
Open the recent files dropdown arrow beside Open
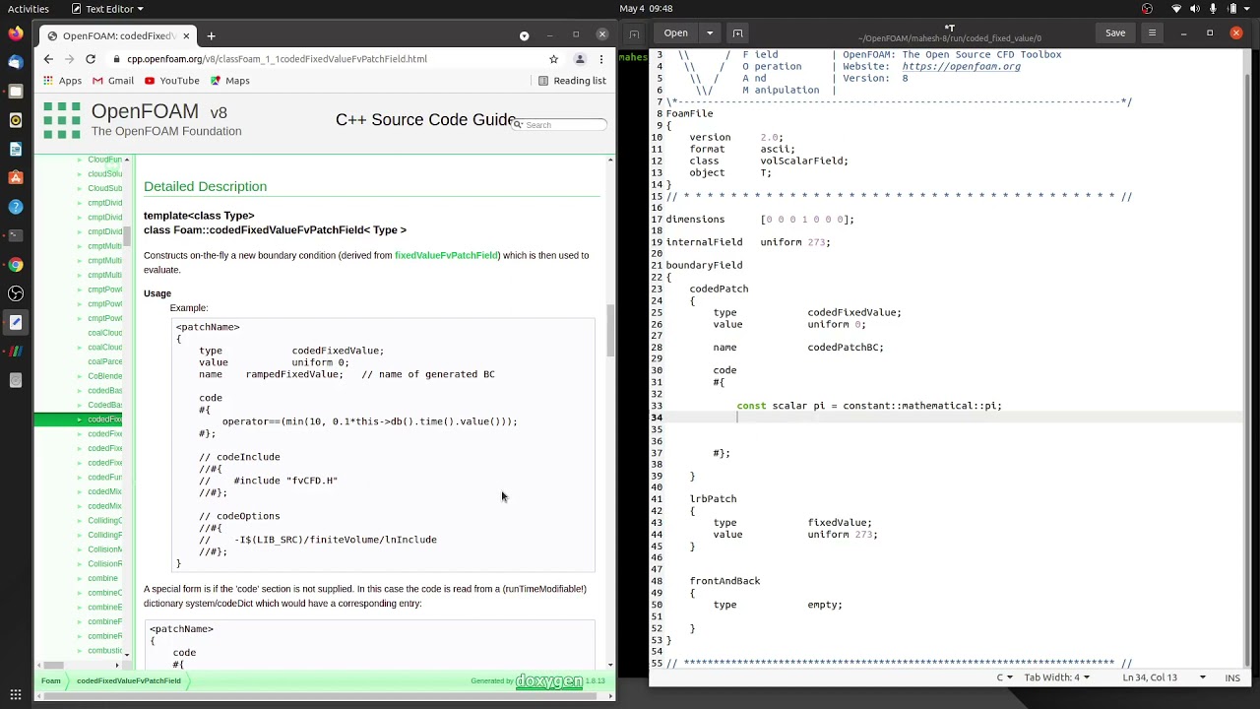(x=709, y=32)
